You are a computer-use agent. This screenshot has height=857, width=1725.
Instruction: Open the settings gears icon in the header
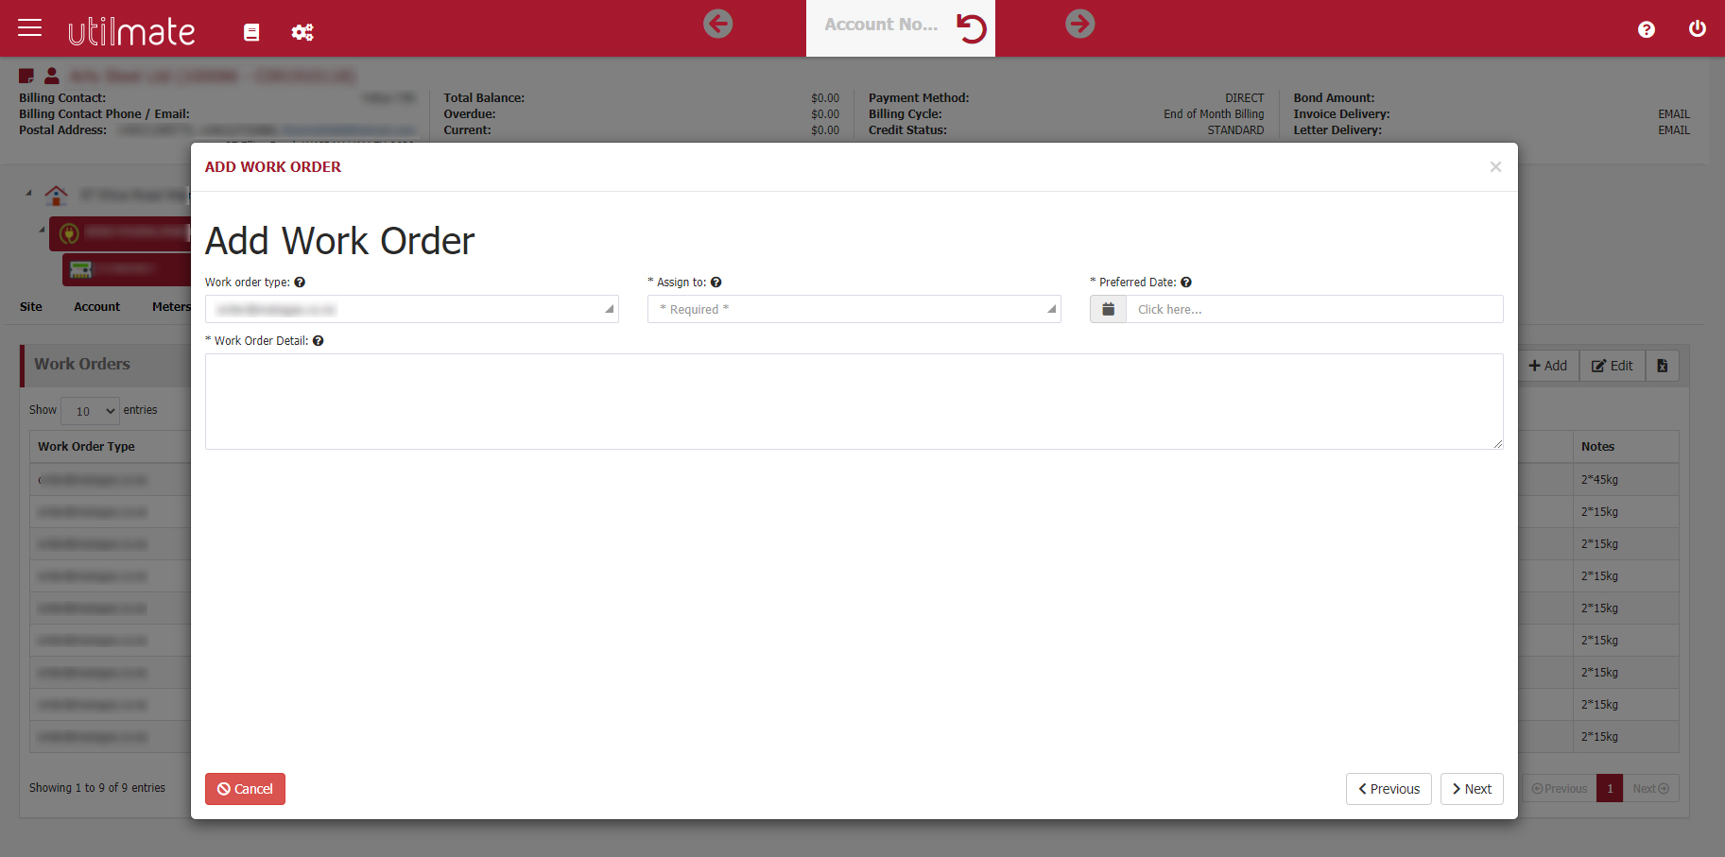302,31
